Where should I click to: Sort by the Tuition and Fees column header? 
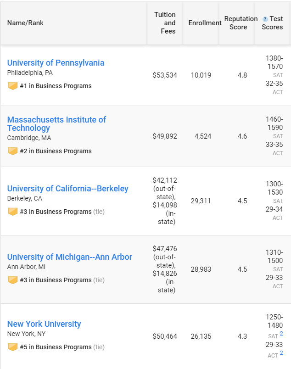point(165,23)
